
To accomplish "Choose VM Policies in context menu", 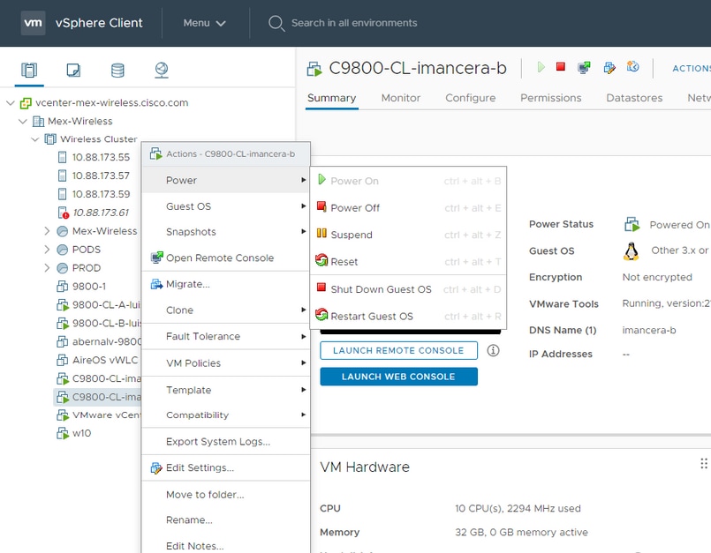I will [226, 363].
